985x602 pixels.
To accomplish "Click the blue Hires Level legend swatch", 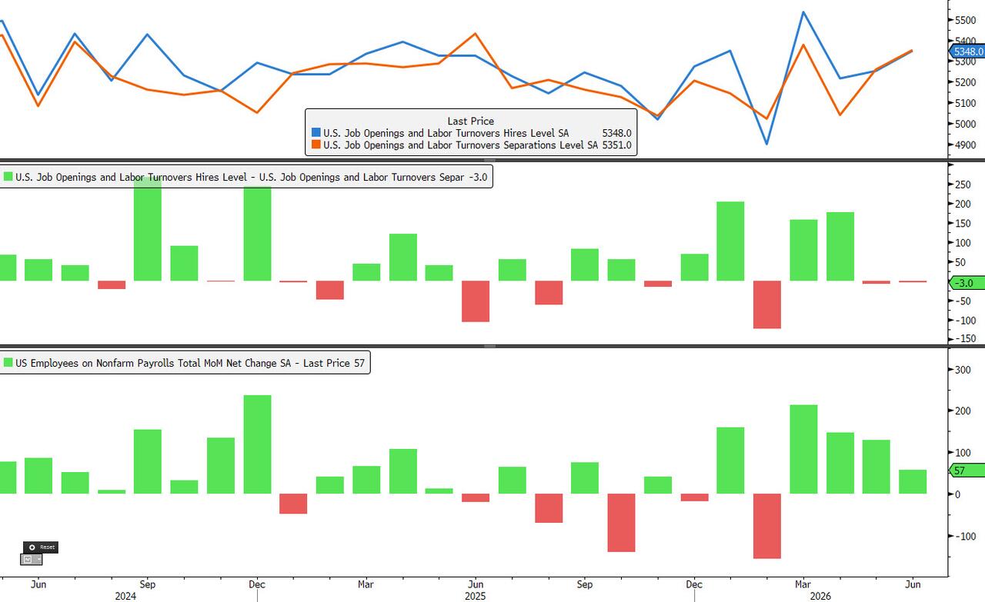I will click(x=316, y=133).
